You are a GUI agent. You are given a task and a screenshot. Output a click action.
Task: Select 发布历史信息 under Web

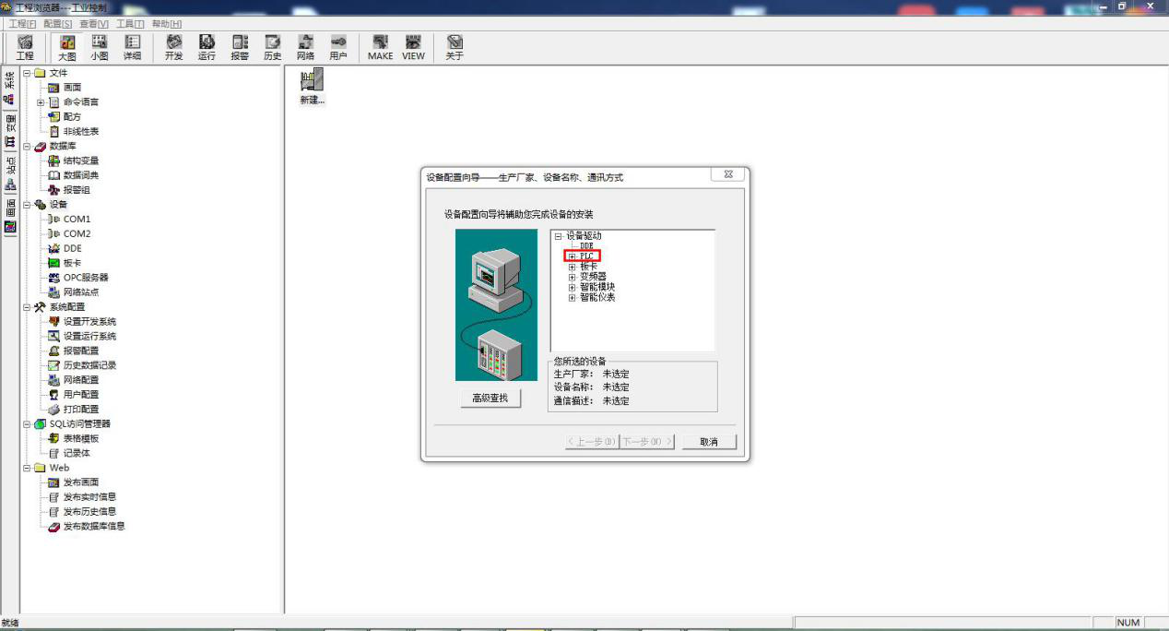89,511
